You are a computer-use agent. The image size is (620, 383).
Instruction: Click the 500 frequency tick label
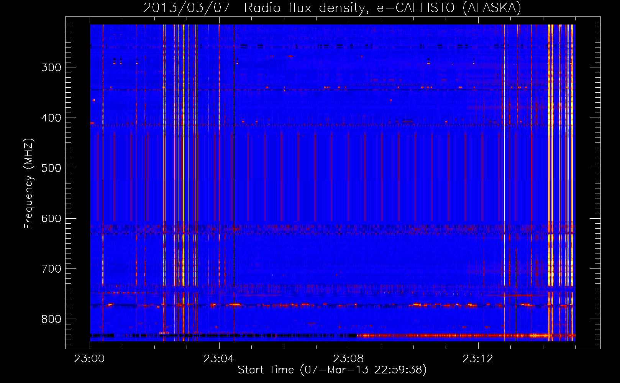pos(51,168)
